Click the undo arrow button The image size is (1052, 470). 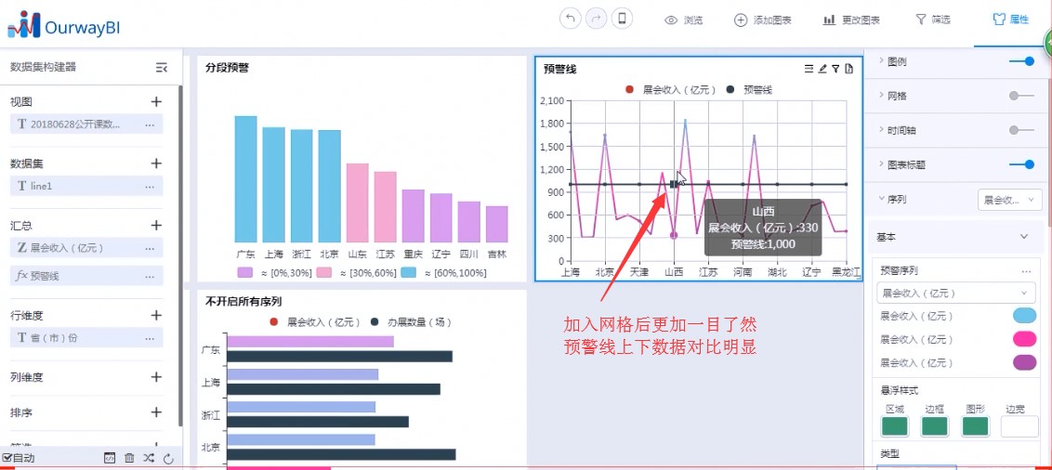[x=571, y=20]
